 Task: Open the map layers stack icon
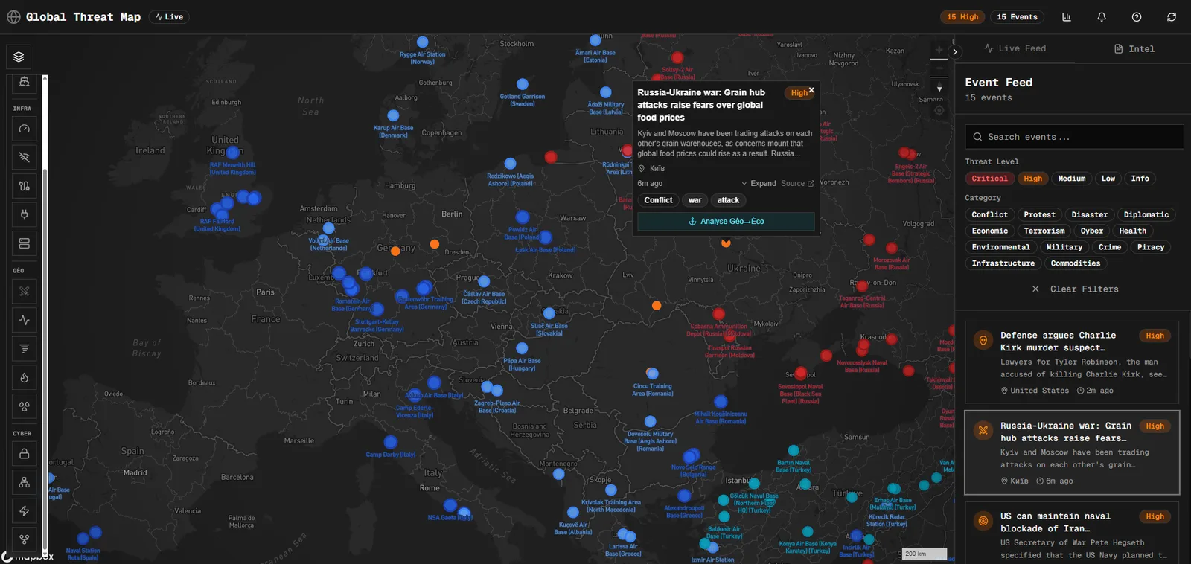tap(19, 57)
